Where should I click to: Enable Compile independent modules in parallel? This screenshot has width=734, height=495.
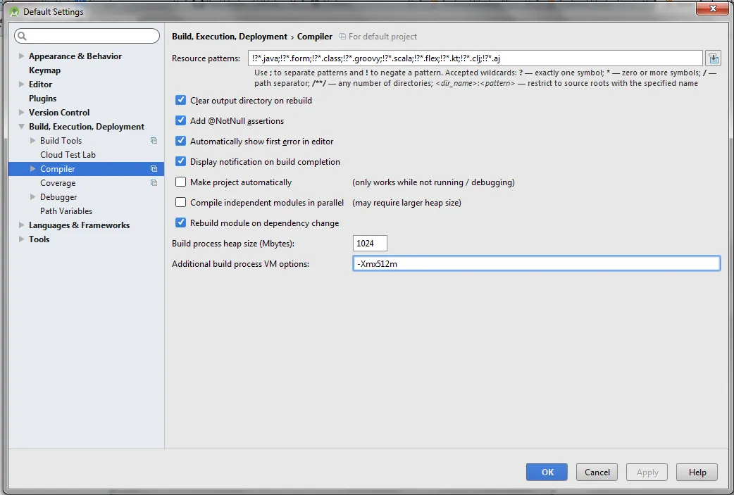tap(181, 202)
